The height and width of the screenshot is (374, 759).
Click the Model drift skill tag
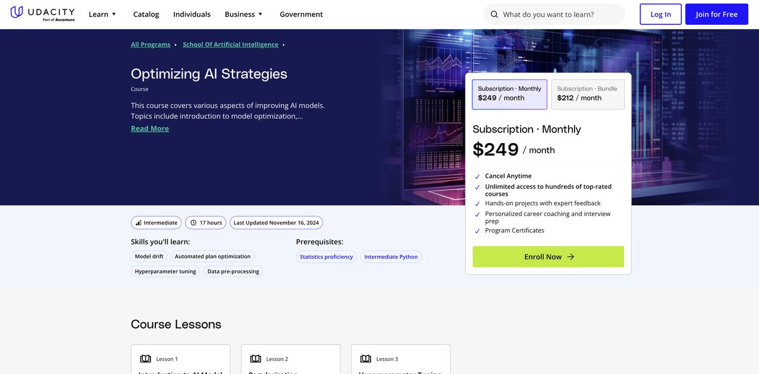click(x=149, y=256)
